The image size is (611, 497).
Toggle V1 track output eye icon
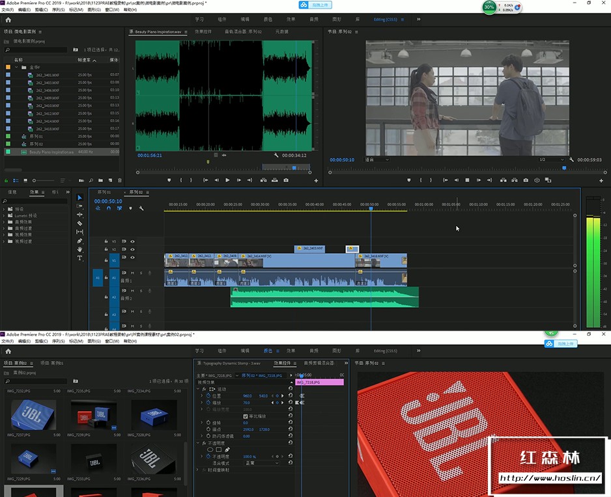click(132, 258)
